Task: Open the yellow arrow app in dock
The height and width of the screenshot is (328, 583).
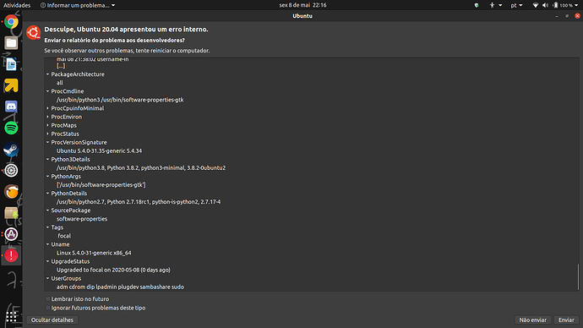Action: 11,85
